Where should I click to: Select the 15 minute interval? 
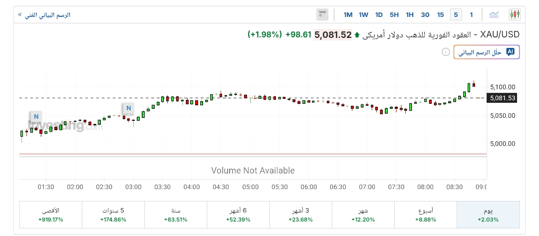[x=440, y=14]
